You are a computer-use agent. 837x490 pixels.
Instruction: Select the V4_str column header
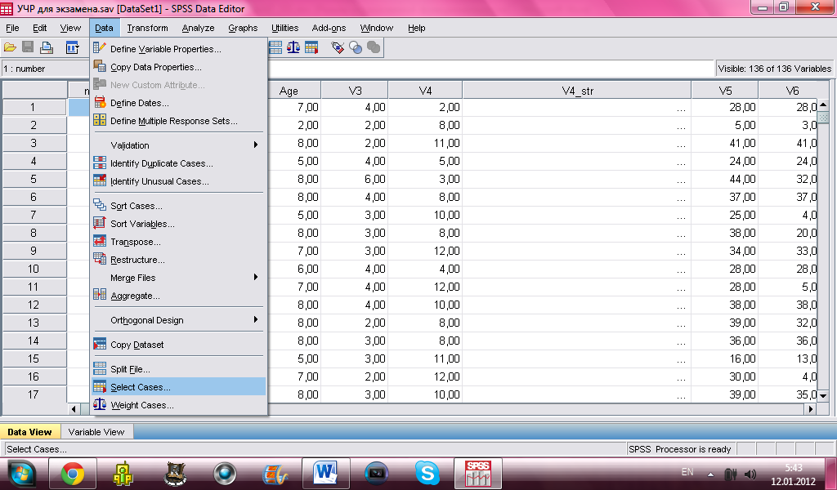click(577, 91)
